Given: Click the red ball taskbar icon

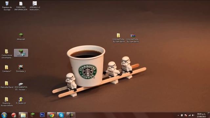Looking at the screenshot, I should (14, 115).
